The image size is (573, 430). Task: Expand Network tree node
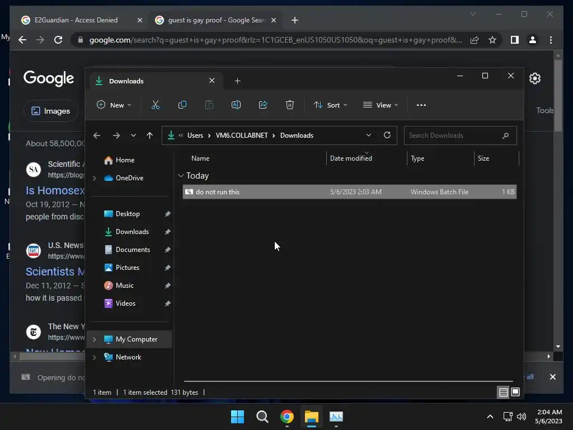point(94,357)
